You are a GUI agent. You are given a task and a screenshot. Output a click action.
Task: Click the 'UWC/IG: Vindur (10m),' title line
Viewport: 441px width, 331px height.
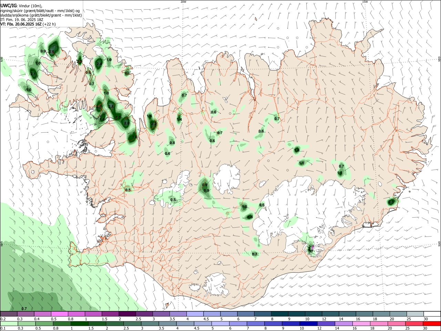[21, 6]
